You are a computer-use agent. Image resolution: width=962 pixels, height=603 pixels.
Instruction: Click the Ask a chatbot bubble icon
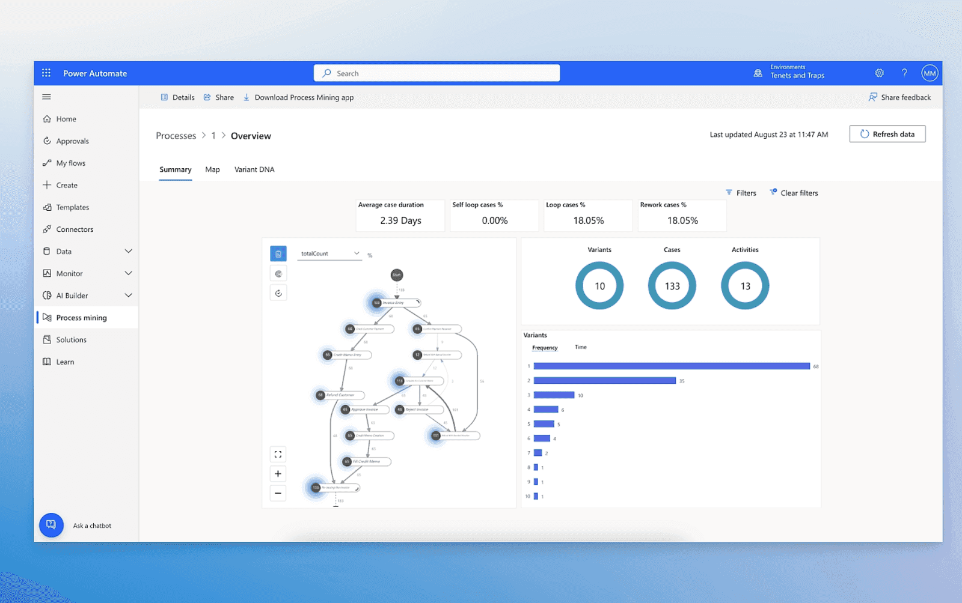(x=51, y=524)
